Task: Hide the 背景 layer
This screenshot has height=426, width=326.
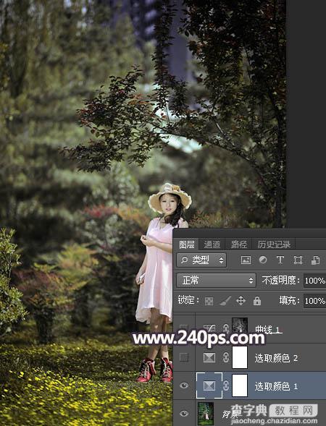Action: (x=184, y=414)
